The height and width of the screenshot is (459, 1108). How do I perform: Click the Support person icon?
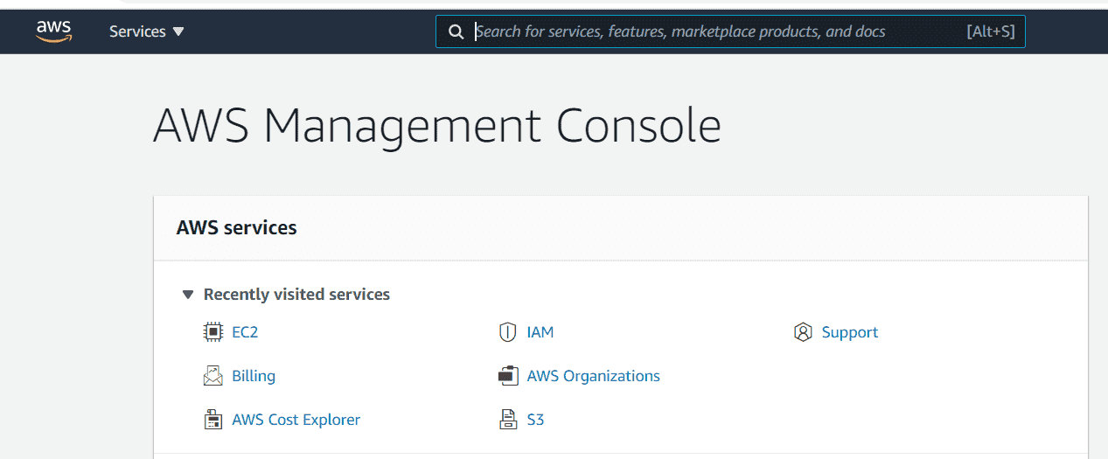click(x=803, y=332)
